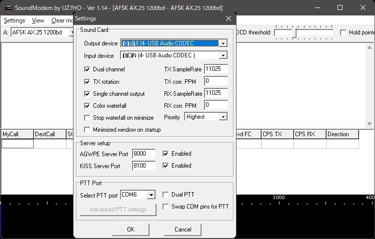Minimize the SoundModem window
Image resolution: width=375 pixels, height=239 pixels.
(x=317, y=7)
